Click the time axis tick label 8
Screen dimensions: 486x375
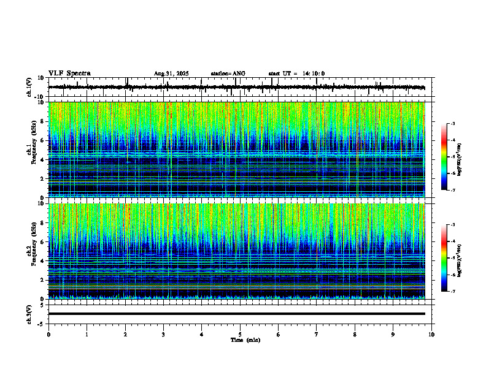pos(355,335)
